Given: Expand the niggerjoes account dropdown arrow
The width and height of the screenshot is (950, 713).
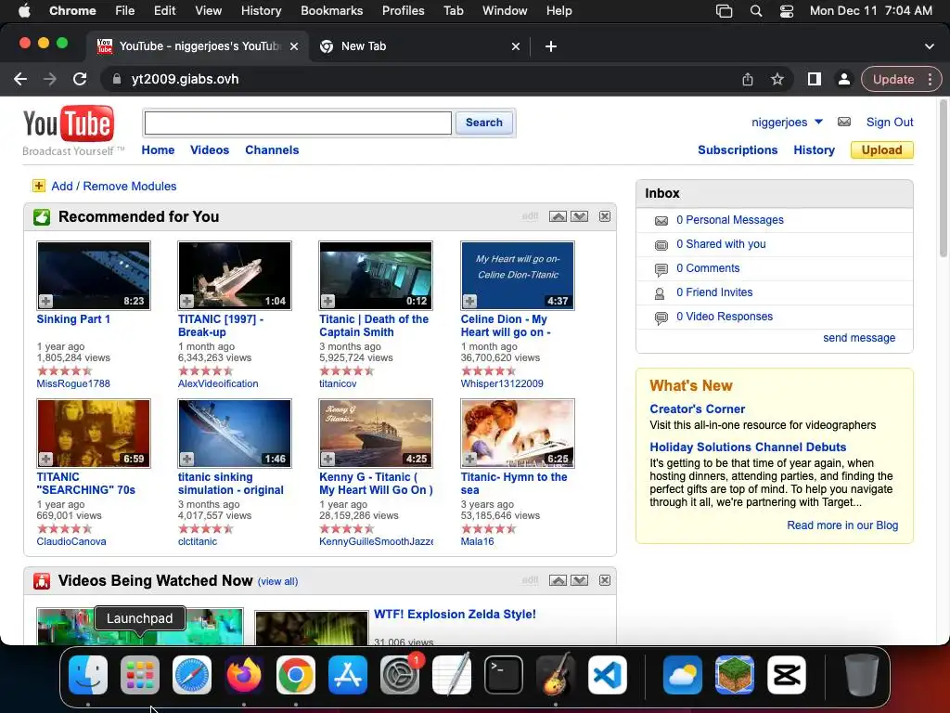Looking at the screenshot, I should tap(818, 122).
